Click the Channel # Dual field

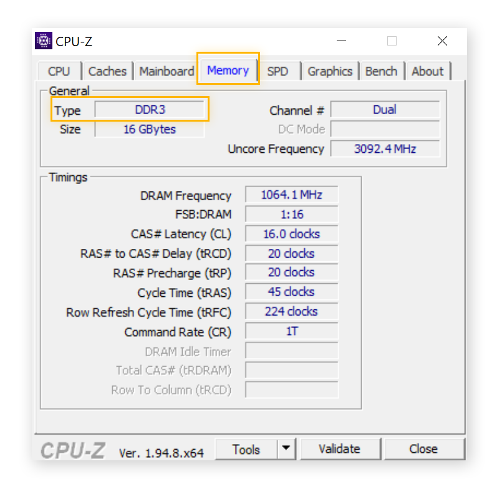(x=385, y=110)
